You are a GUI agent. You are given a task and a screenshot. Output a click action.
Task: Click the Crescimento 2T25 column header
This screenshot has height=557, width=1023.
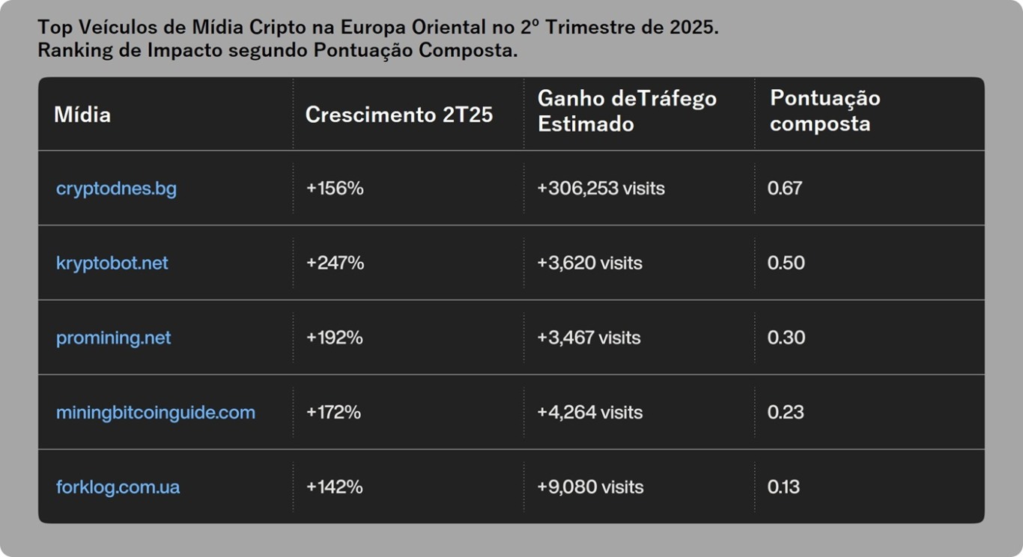pyautogui.click(x=399, y=115)
